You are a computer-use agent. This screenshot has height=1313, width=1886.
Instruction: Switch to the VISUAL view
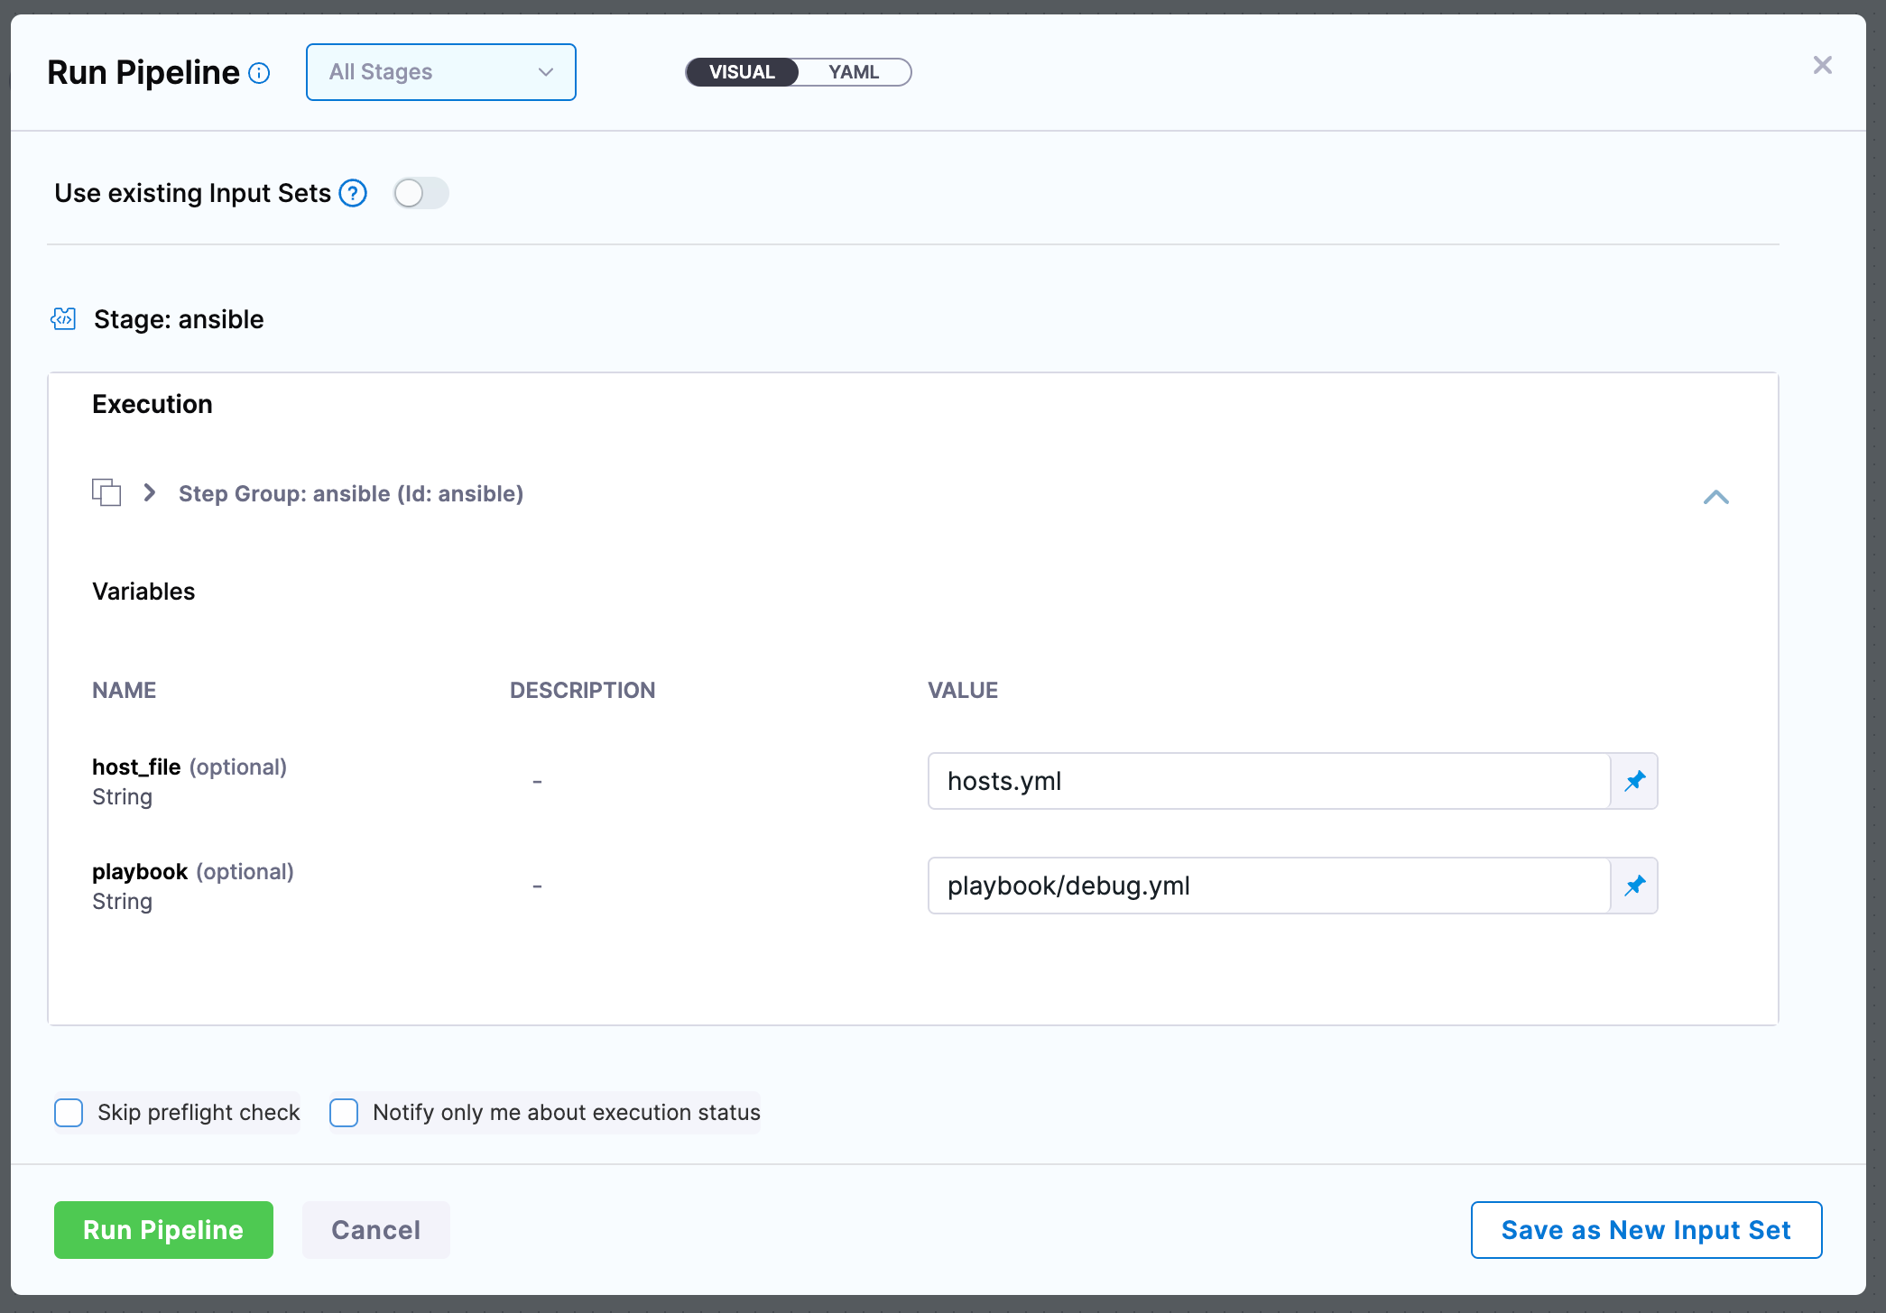click(742, 72)
